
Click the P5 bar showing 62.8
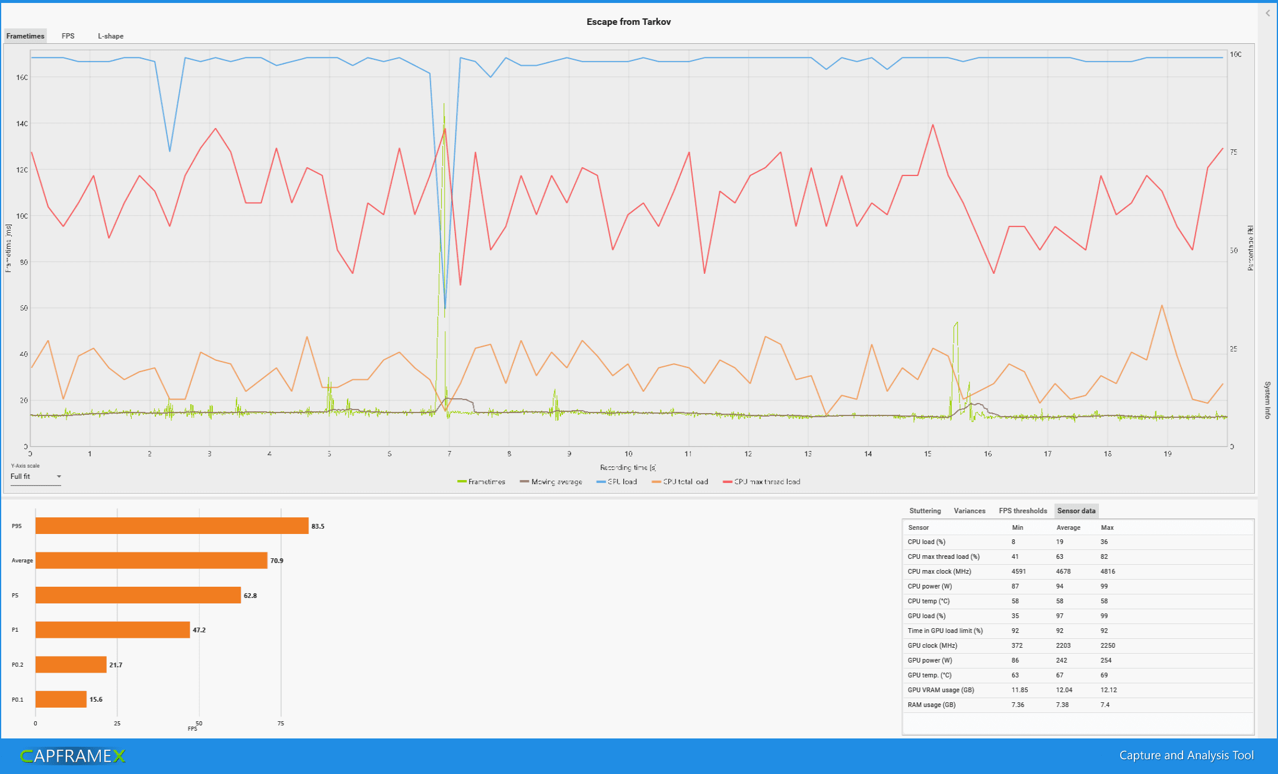click(x=138, y=595)
